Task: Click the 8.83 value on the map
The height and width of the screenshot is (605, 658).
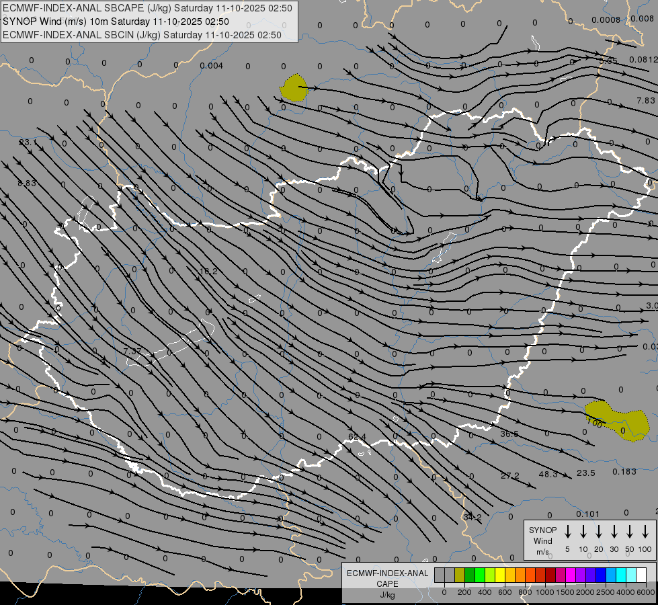Action: (x=27, y=184)
